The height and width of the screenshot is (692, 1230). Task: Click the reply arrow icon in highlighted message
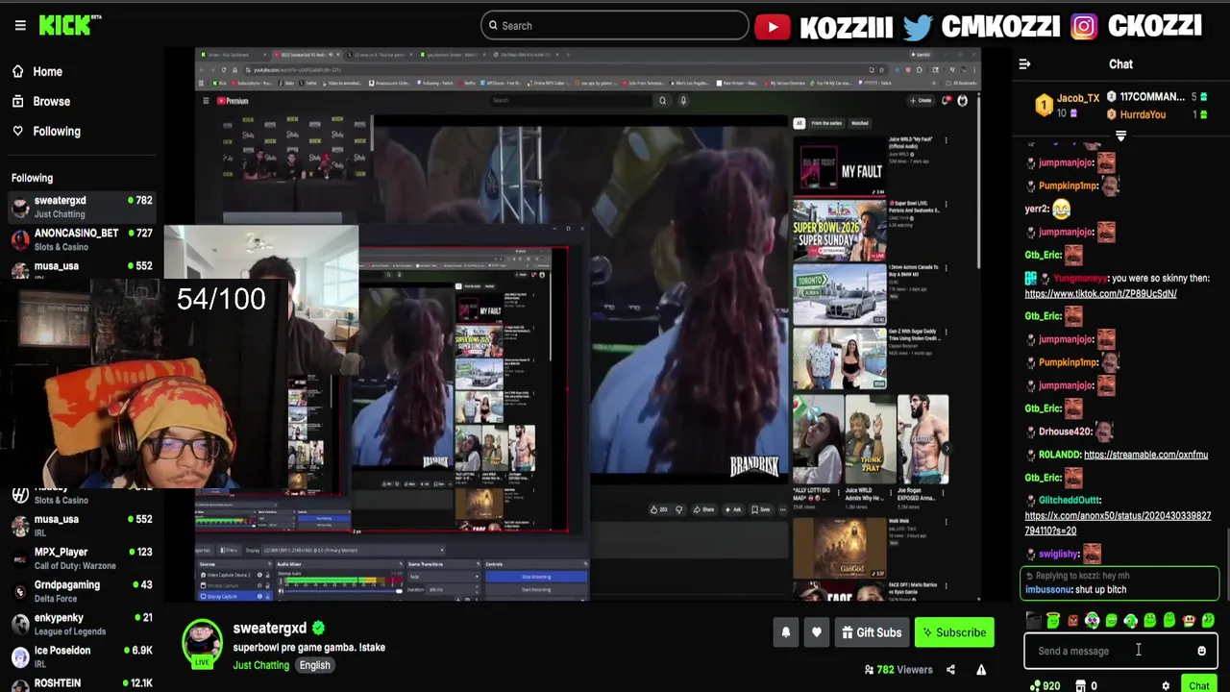pos(1029,576)
